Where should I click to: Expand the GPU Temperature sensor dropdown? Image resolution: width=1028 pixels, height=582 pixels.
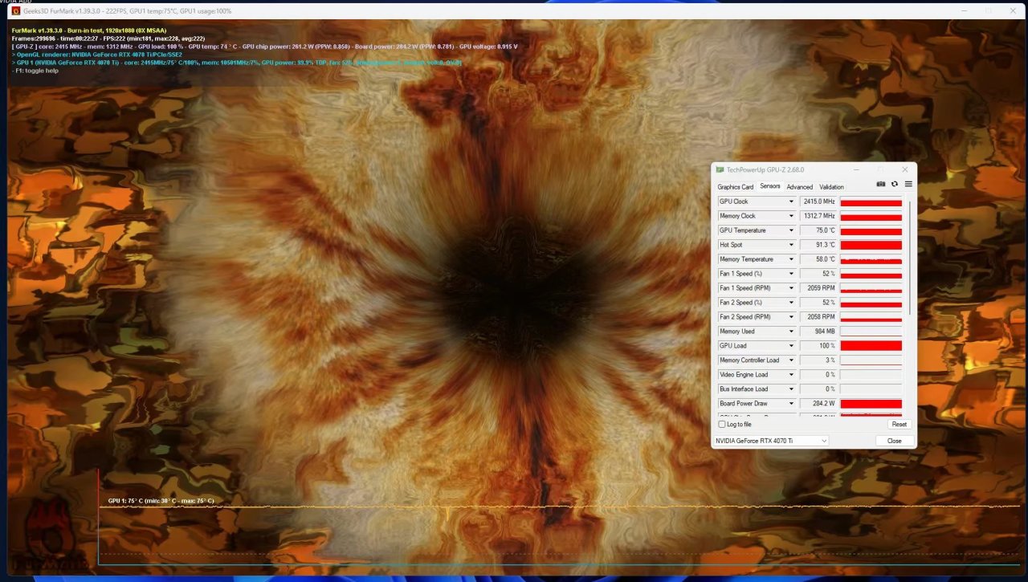tap(791, 230)
